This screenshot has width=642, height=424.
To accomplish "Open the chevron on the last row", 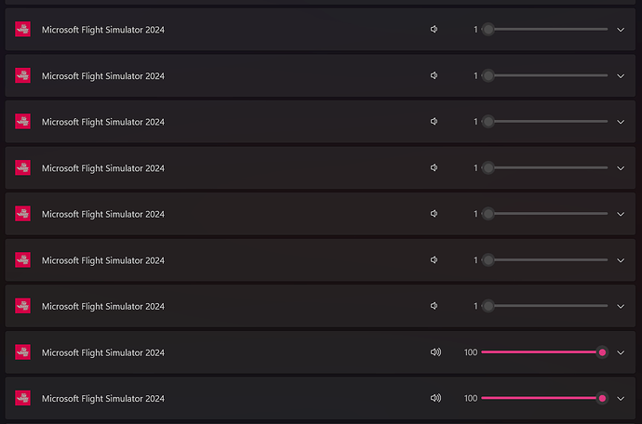I will point(621,398).
